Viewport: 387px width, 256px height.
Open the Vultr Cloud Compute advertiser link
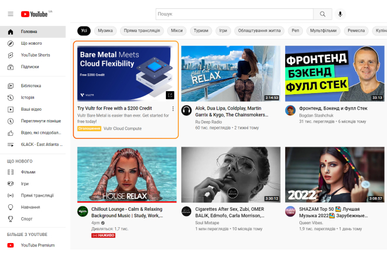pyautogui.click(x=122, y=129)
